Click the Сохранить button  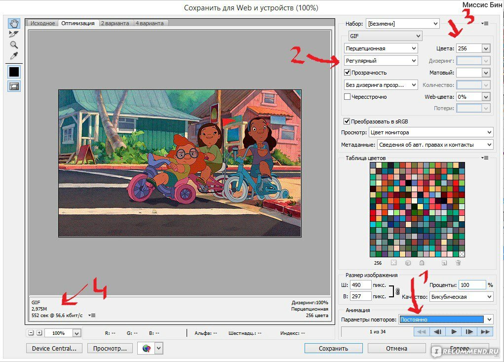pos(333,348)
